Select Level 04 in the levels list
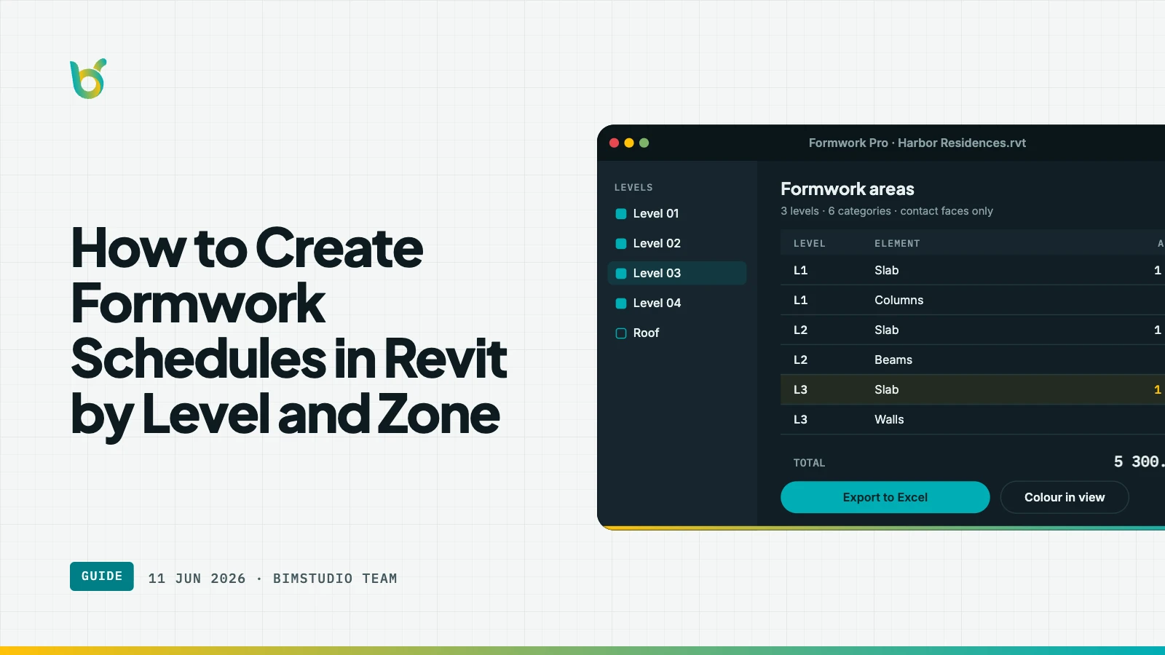The width and height of the screenshot is (1165, 655). 677,303
